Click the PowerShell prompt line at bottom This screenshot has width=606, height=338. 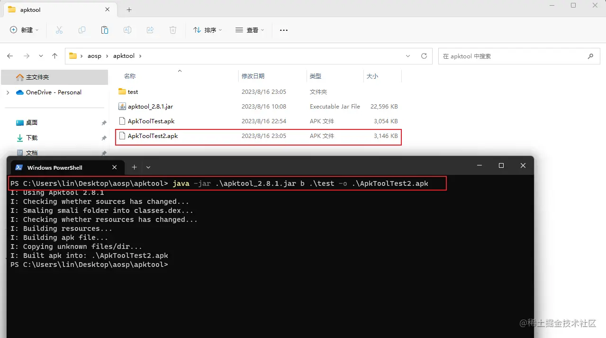(89, 265)
